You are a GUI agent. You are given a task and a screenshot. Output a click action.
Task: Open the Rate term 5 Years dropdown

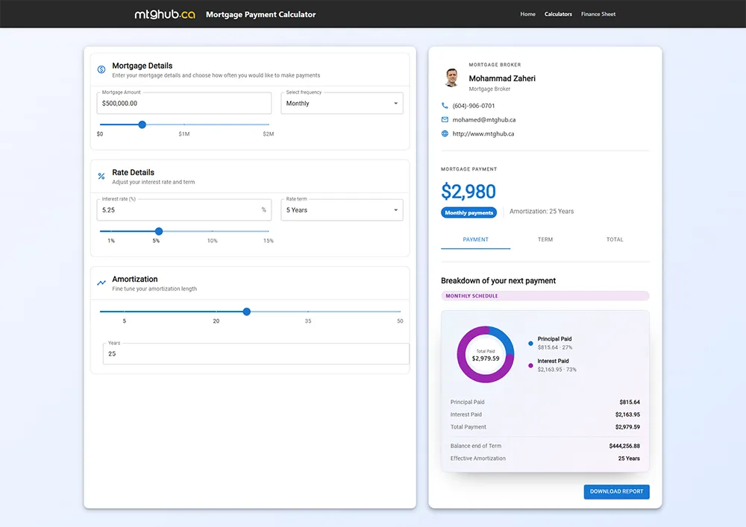pos(342,210)
